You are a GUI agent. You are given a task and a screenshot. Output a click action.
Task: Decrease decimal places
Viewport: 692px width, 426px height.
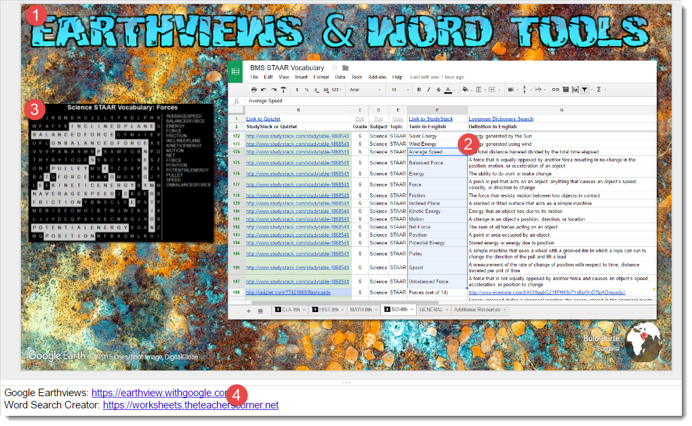[317, 90]
